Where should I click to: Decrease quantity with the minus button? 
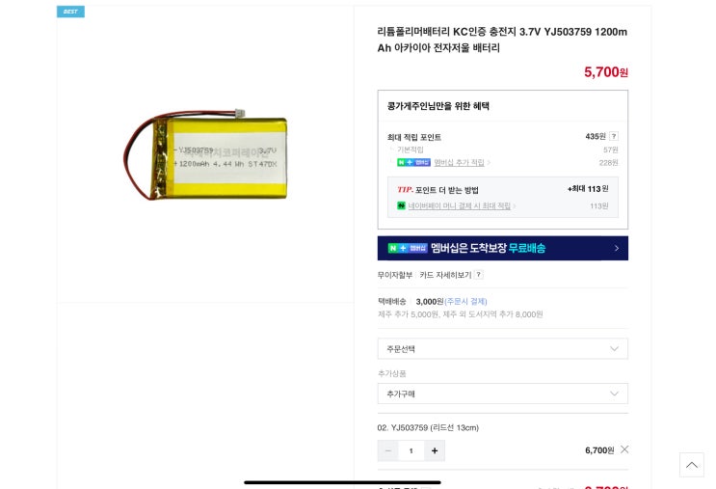click(387, 450)
